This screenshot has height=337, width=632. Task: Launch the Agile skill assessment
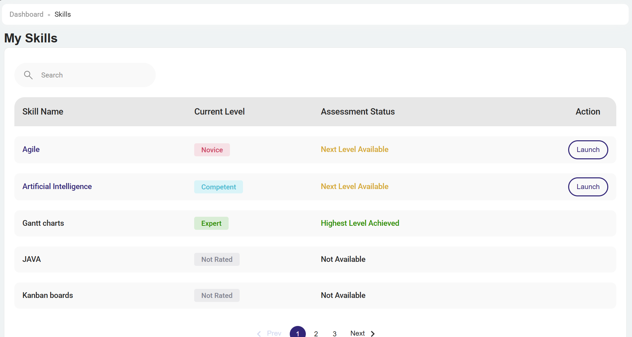588,150
